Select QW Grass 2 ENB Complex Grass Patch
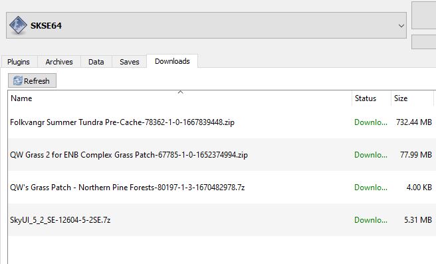The image size is (436, 264). point(222,155)
